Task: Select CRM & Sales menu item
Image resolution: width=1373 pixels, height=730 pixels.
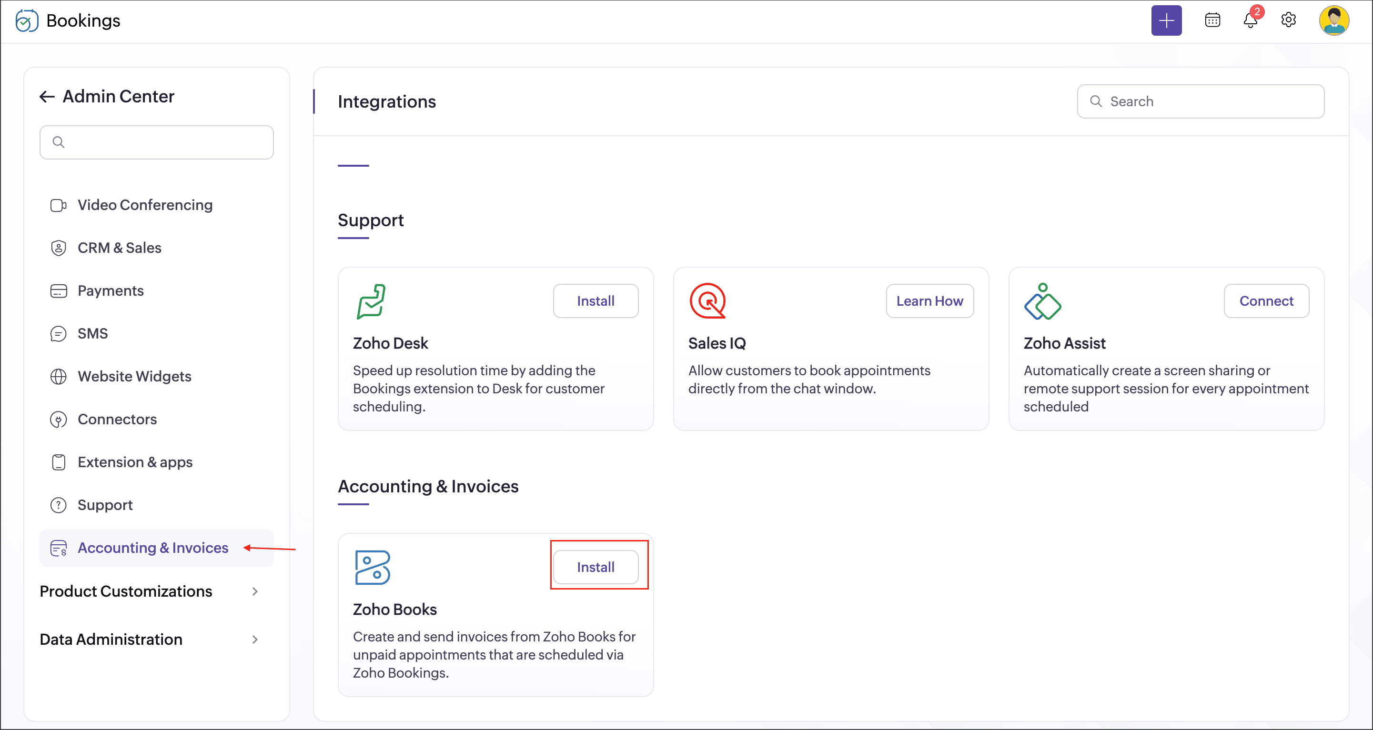Action: point(120,248)
